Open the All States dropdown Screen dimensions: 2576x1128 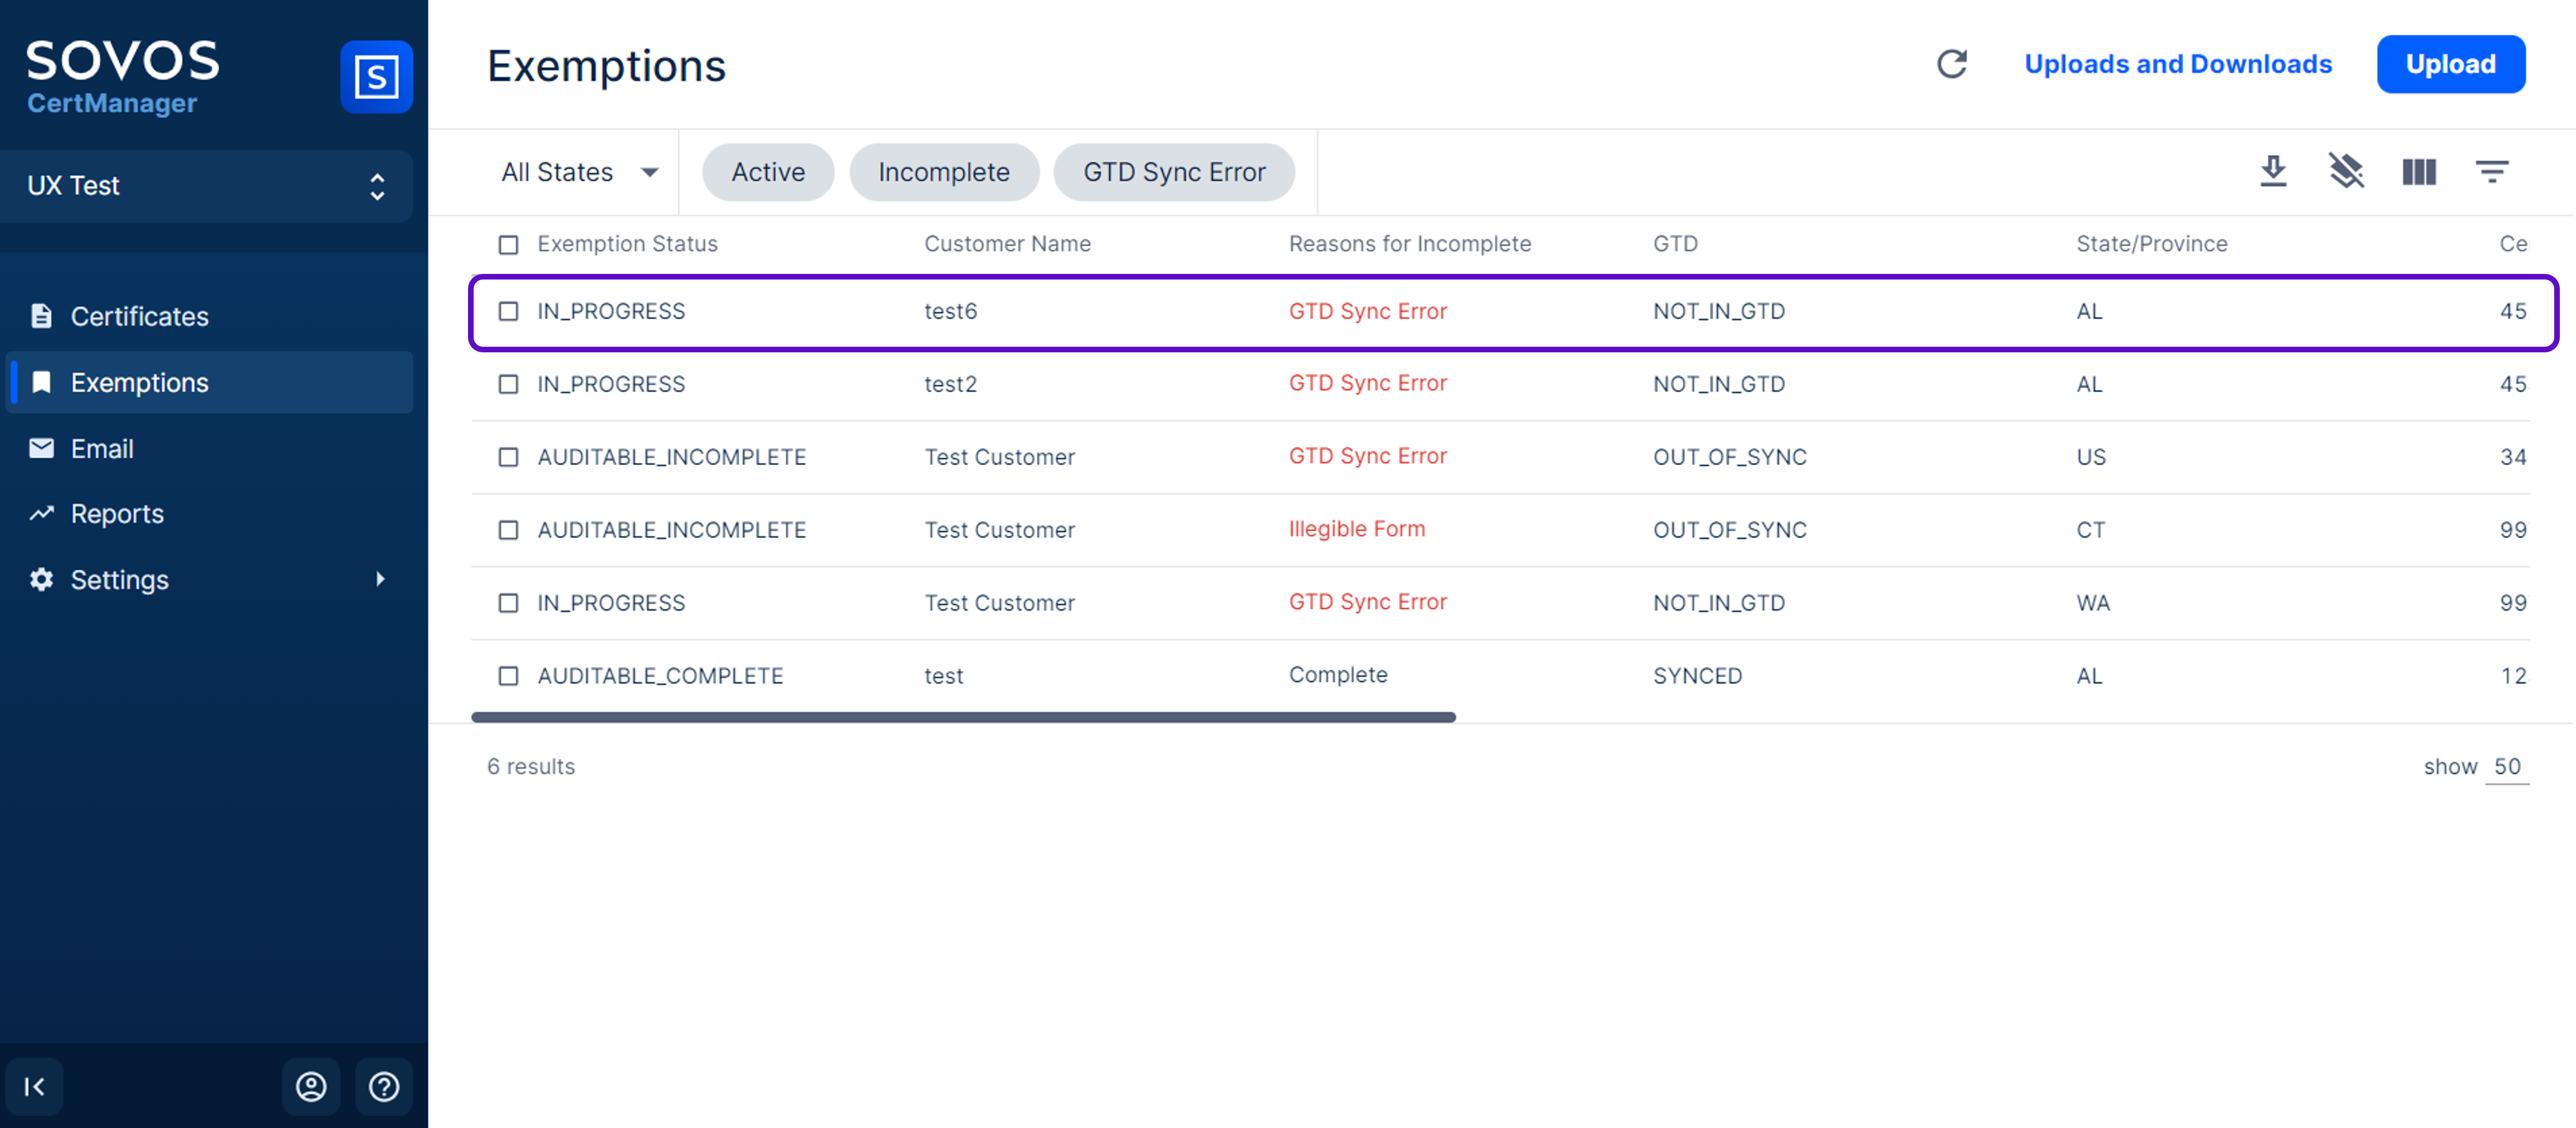coord(579,172)
